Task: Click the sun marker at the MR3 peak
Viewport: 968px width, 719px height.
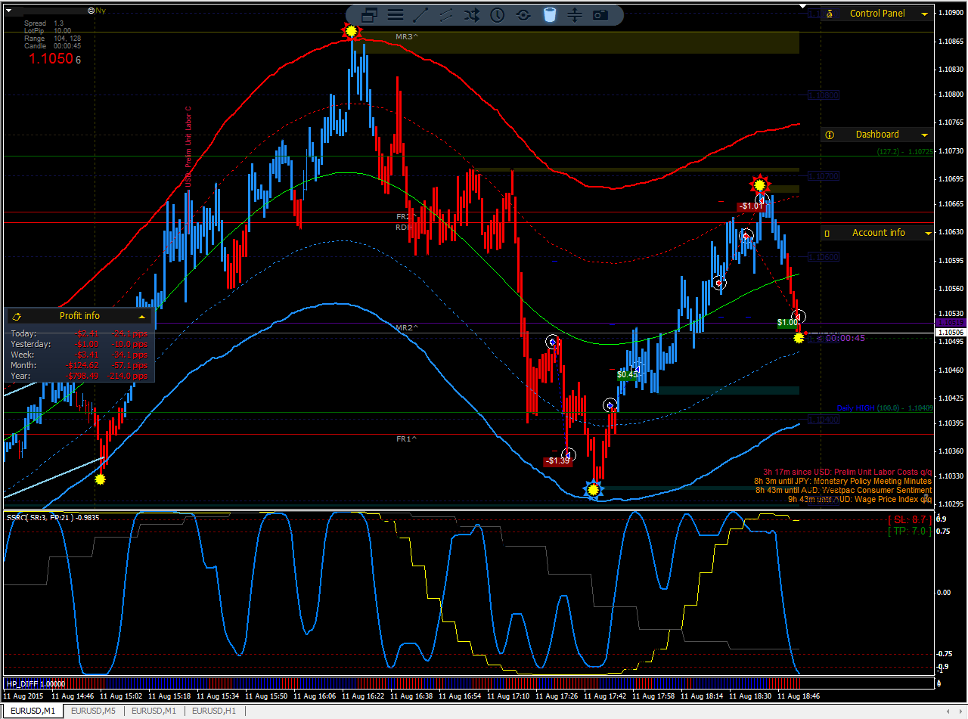Action: point(350,31)
